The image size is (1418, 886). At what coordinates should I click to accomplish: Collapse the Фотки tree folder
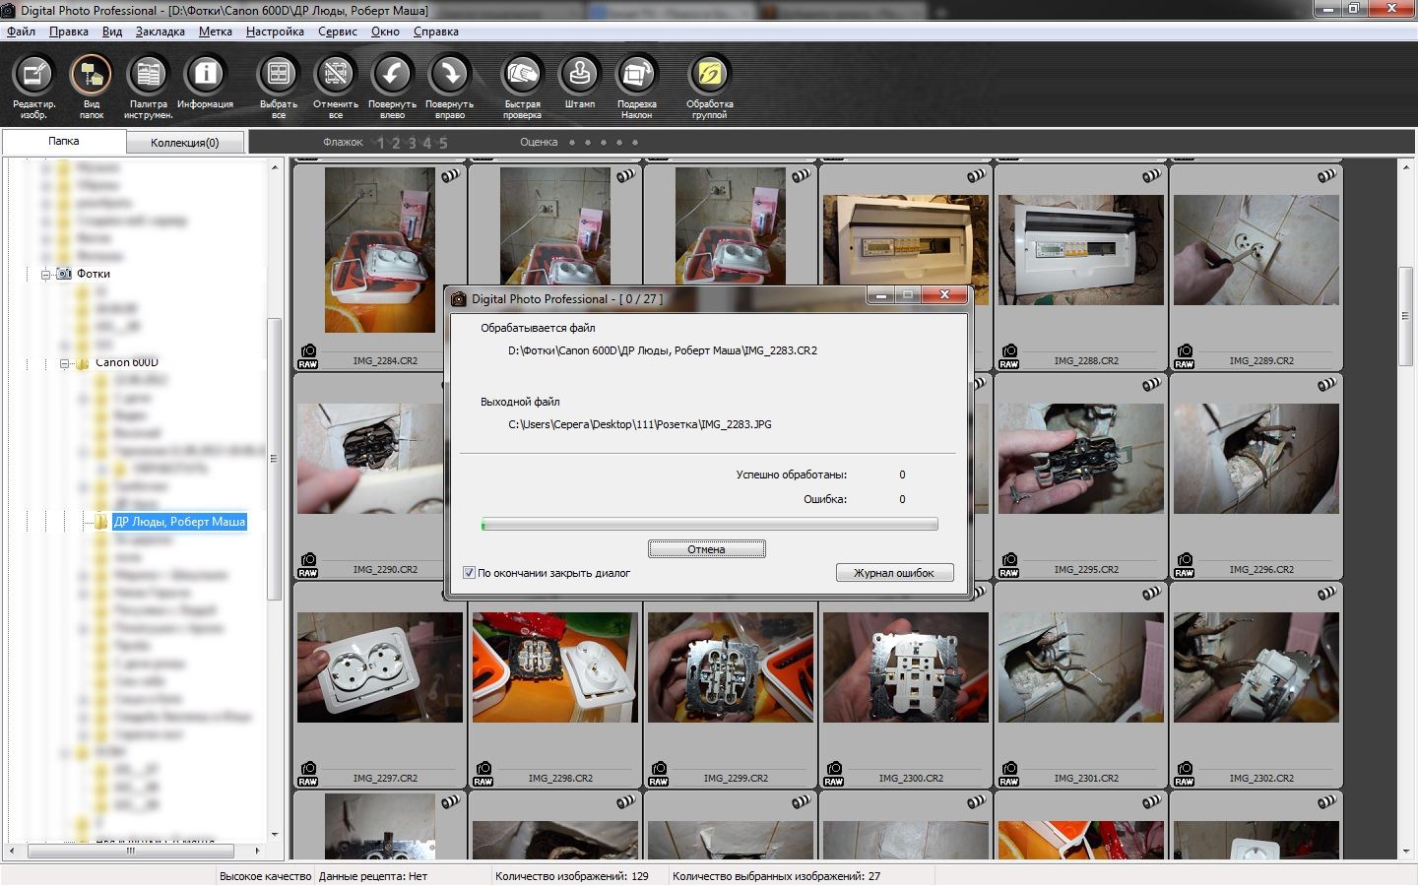(x=45, y=274)
